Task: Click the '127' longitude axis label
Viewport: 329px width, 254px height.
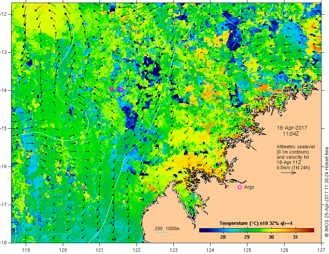Action: pyautogui.click(x=321, y=250)
